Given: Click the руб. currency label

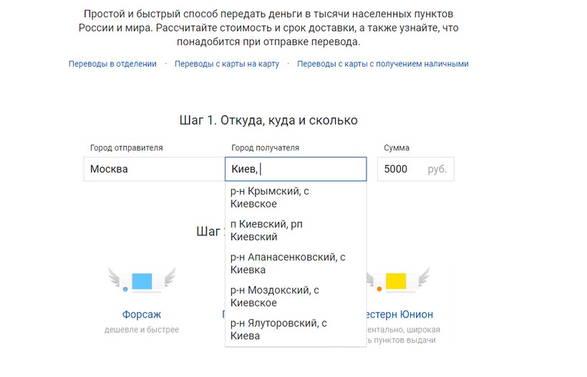Looking at the screenshot, I should point(437,170).
